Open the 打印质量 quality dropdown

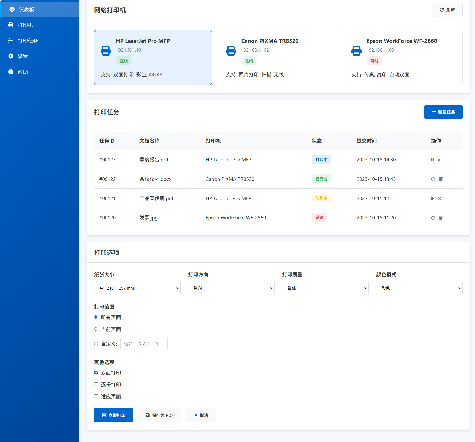point(325,288)
